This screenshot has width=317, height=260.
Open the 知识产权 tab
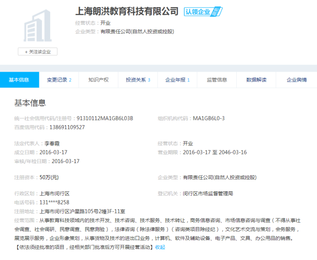pos(98,80)
